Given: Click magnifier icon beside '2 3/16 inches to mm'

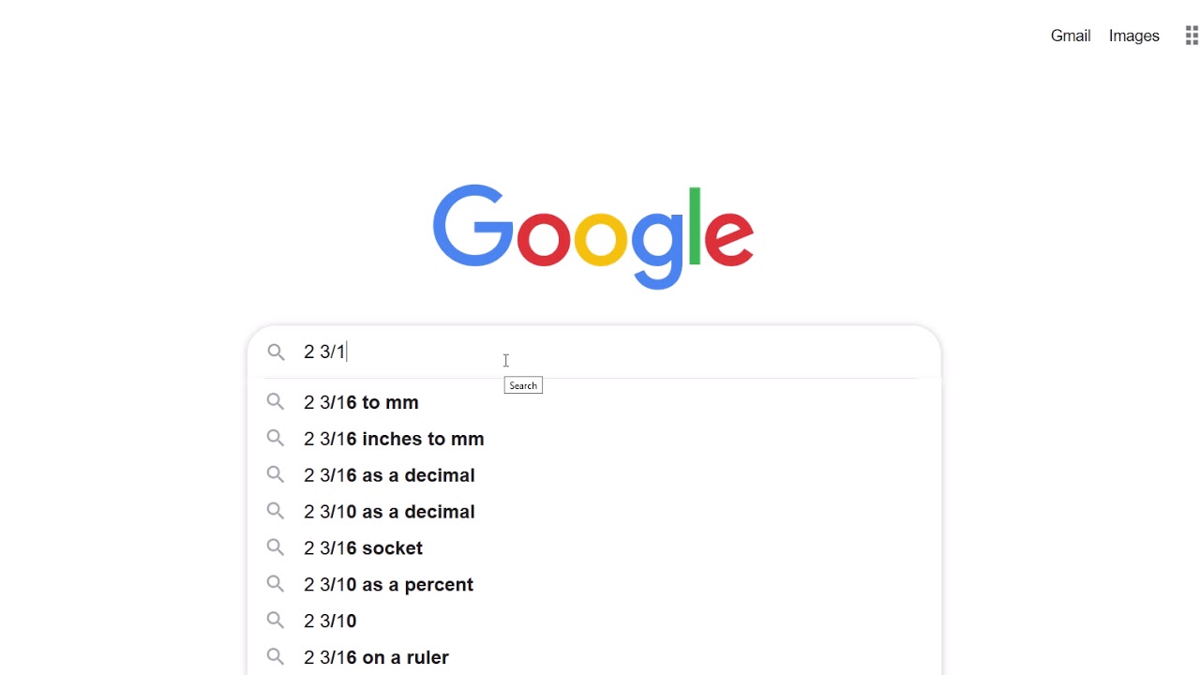Looking at the screenshot, I should [275, 438].
